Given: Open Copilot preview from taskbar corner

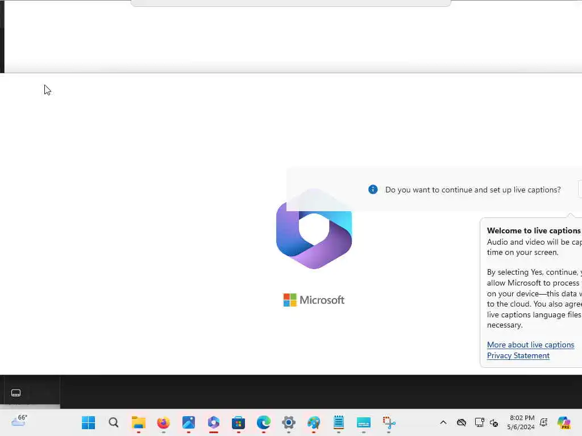Looking at the screenshot, I should coord(564,422).
